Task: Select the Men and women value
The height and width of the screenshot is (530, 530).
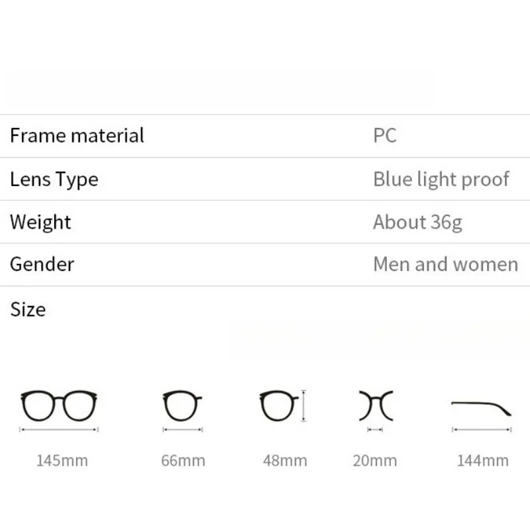Action: (445, 264)
